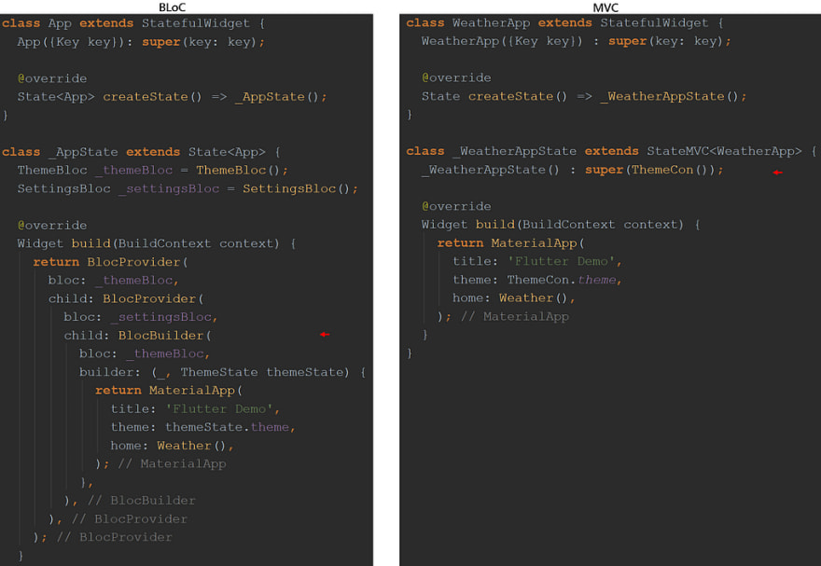The image size is (821, 566).
Task: Click 'State createState() => _WeatherAppState();' line
Action: [584, 96]
